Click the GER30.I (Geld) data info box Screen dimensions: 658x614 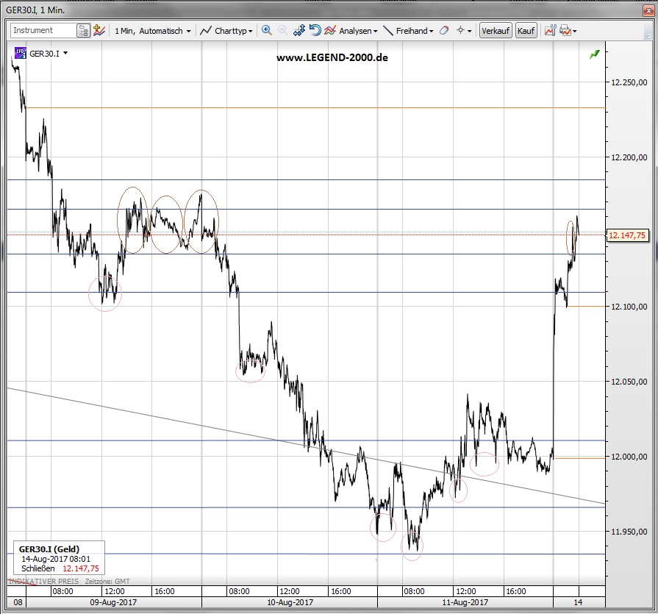[x=59, y=558]
